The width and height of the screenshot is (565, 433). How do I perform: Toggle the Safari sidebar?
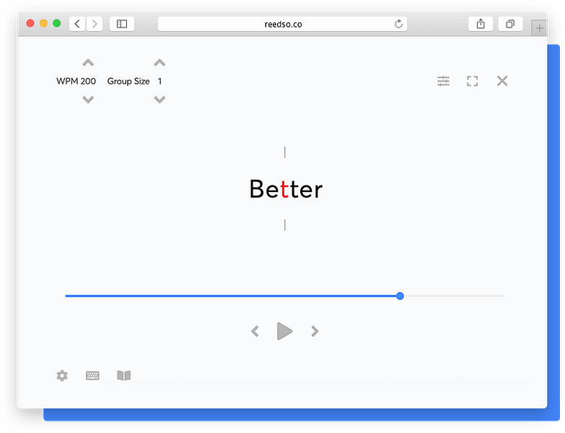coord(122,24)
